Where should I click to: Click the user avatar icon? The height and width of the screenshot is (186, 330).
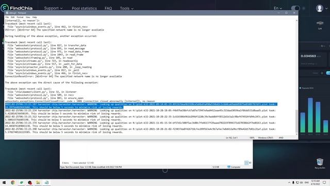pyautogui.click(x=320, y=8)
